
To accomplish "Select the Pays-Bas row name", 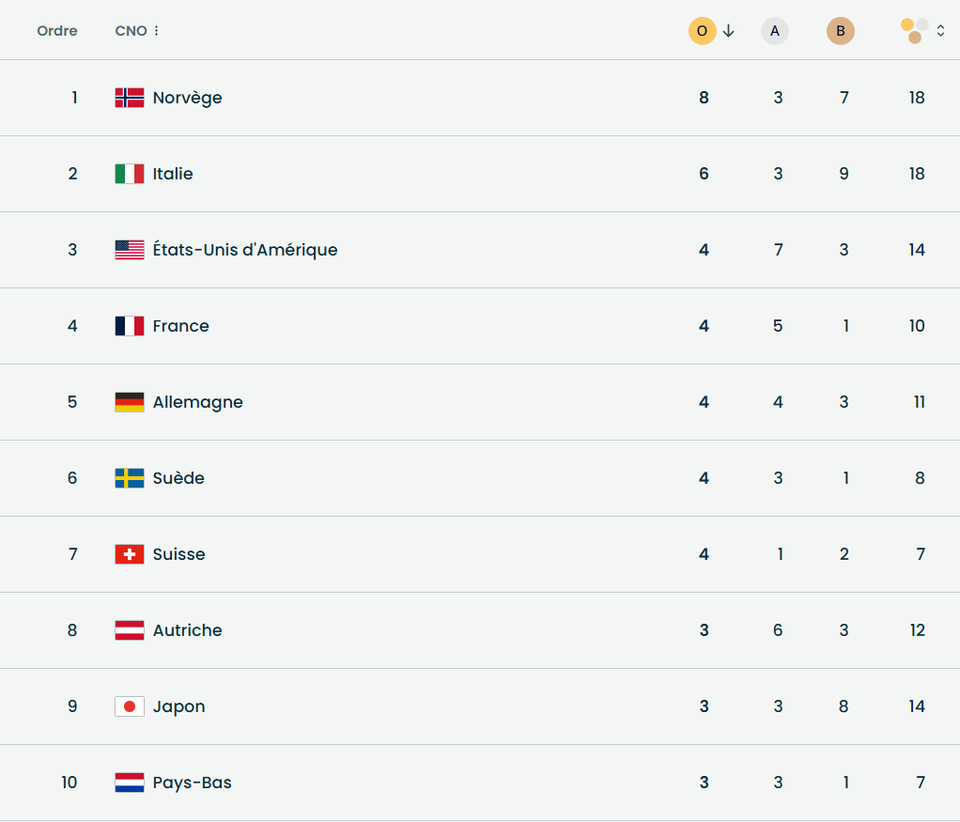I will 192,783.
